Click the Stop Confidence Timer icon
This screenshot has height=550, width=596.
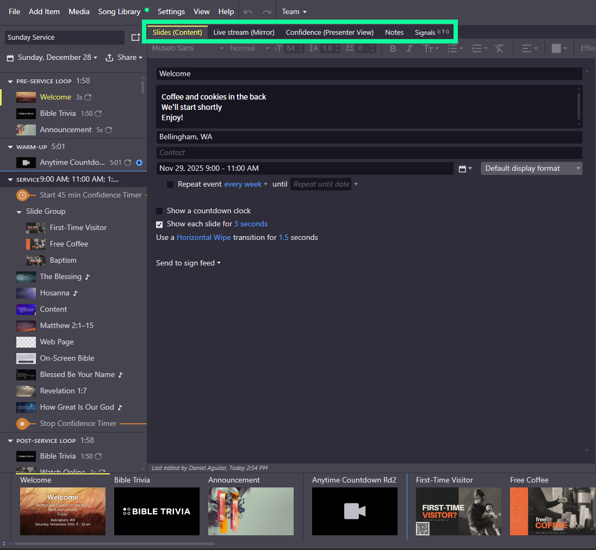[x=22, y=424]
